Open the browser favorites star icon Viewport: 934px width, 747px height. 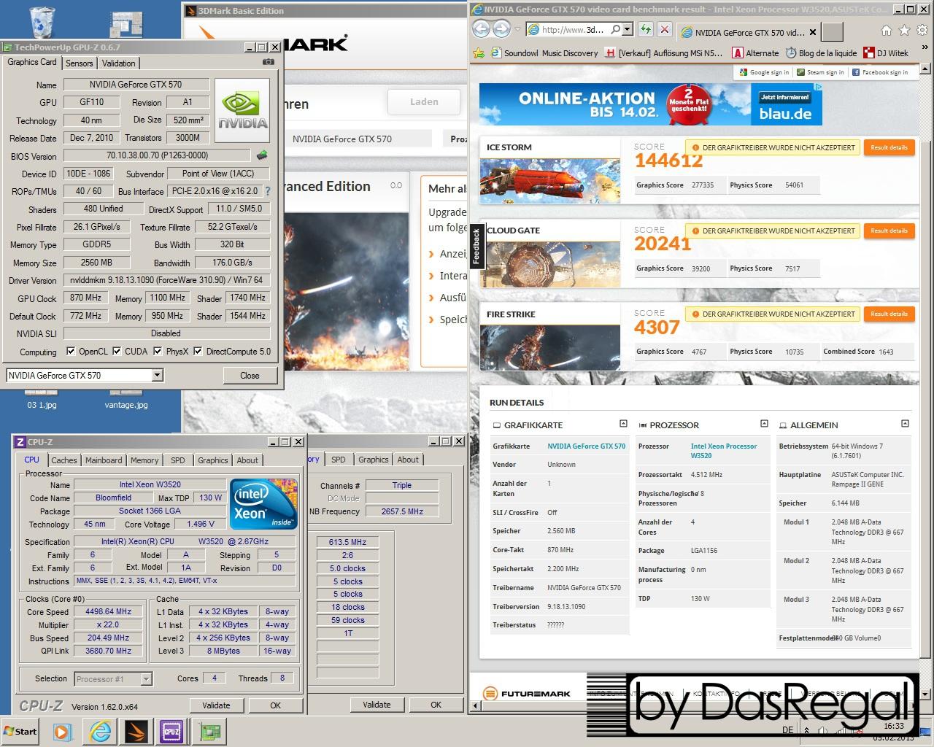tap(903, 31)
